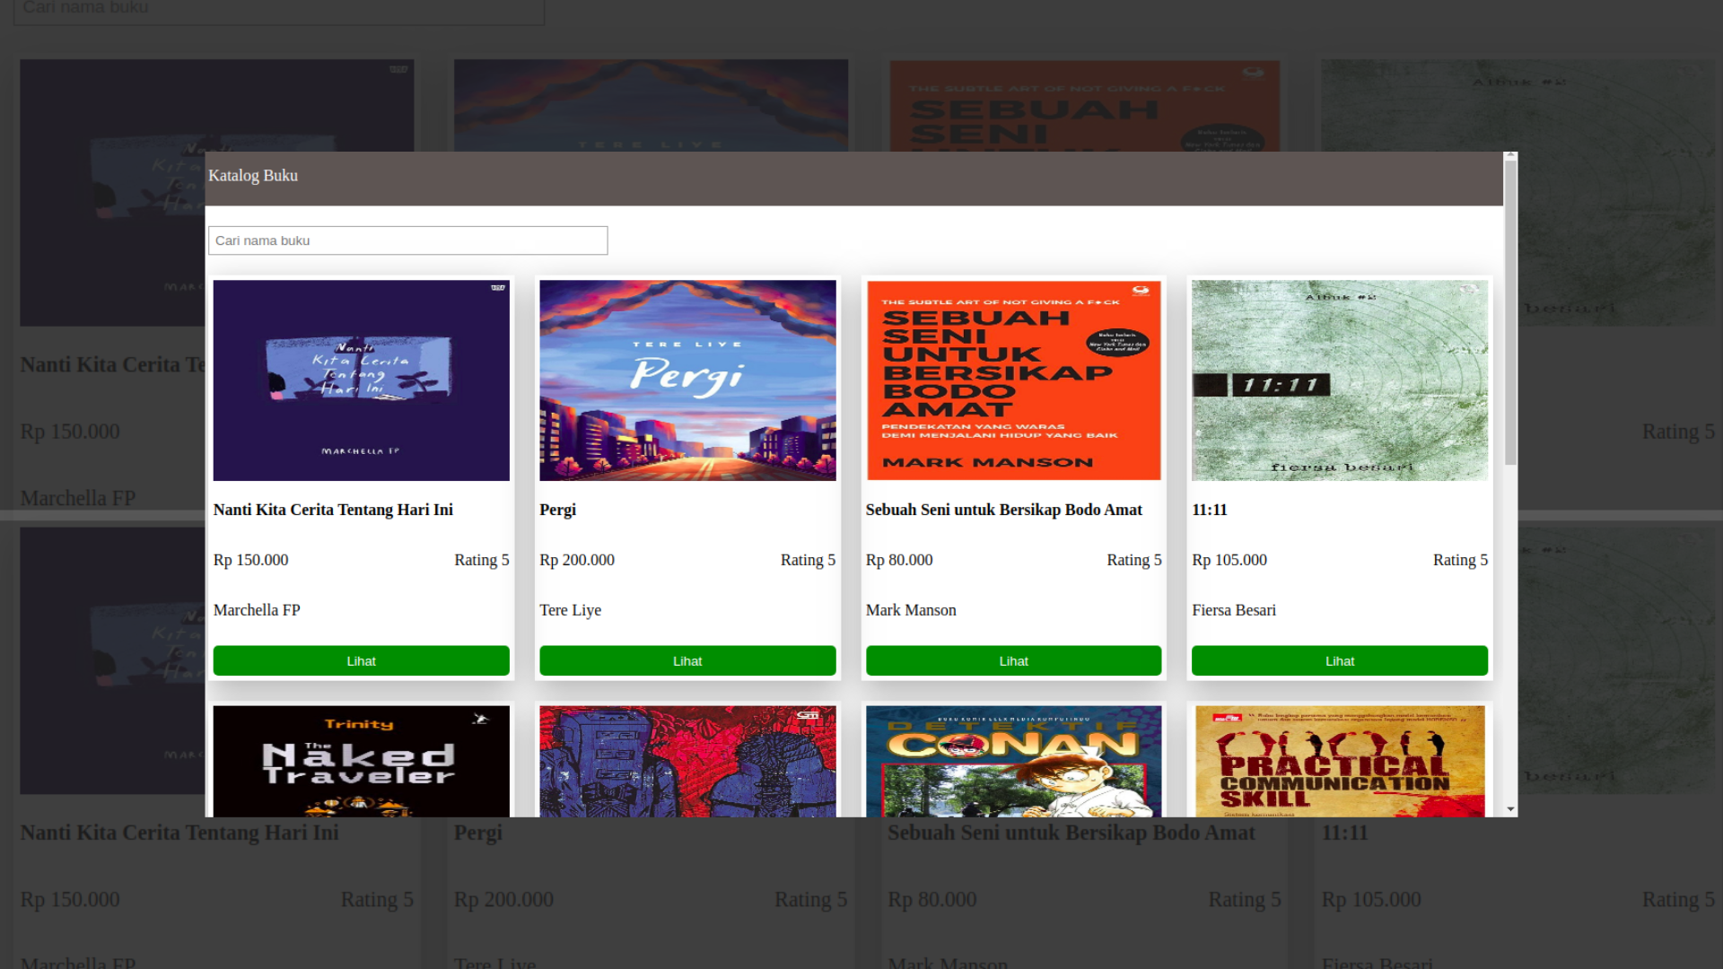The image size is (1723, 969).
Task: Click price Rp 150.000 in modal
Action: 250,560
